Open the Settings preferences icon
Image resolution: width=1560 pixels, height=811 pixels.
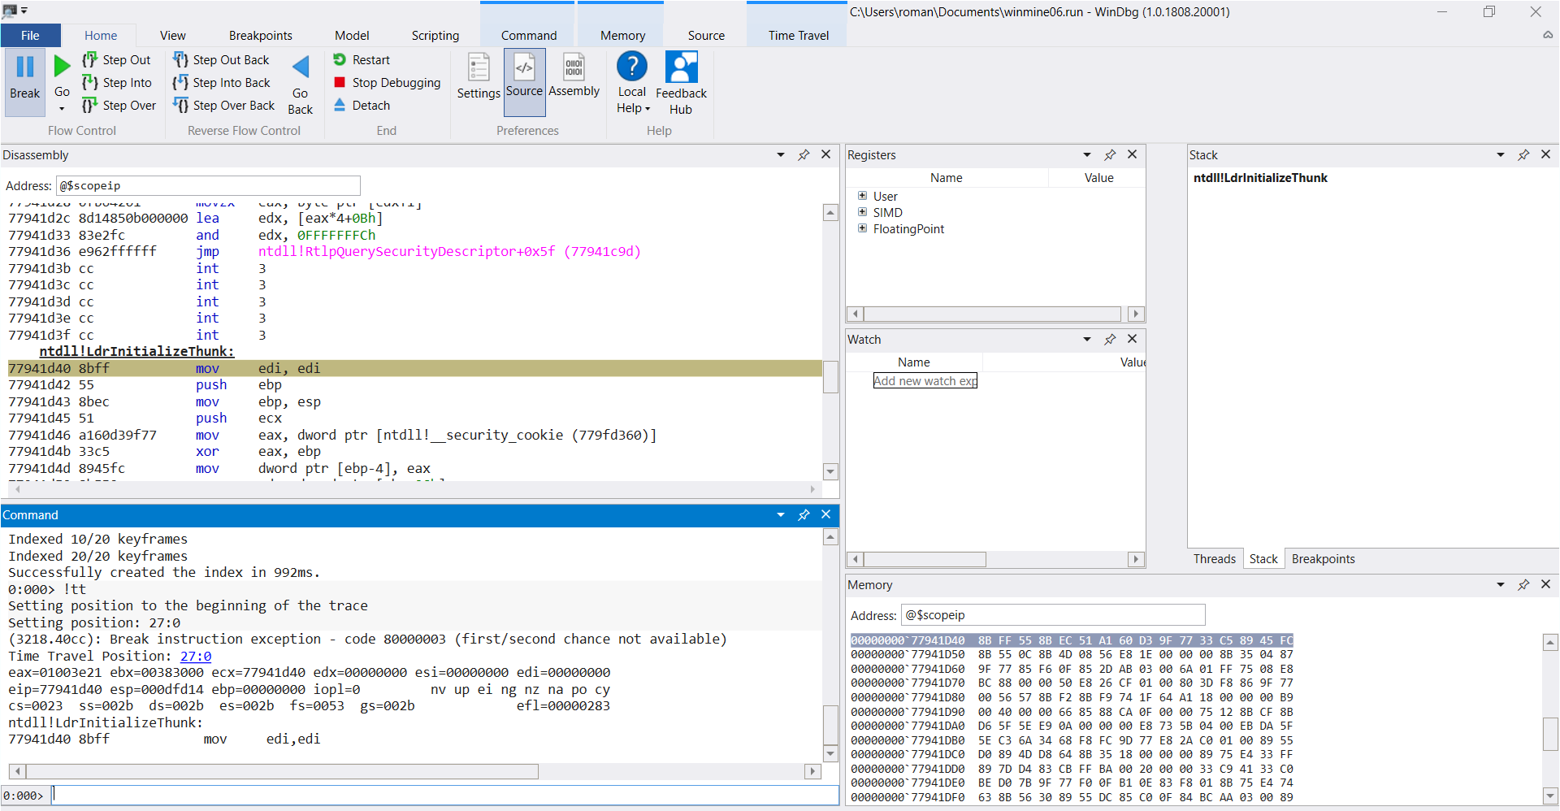tap(479, 67)
